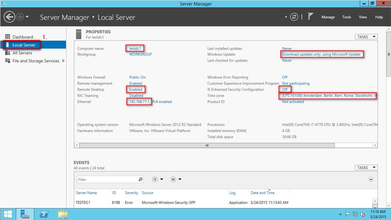This screenshot has height=220, width=391.
Task: Open File Explorer from the taskbar
Action: 63,215
